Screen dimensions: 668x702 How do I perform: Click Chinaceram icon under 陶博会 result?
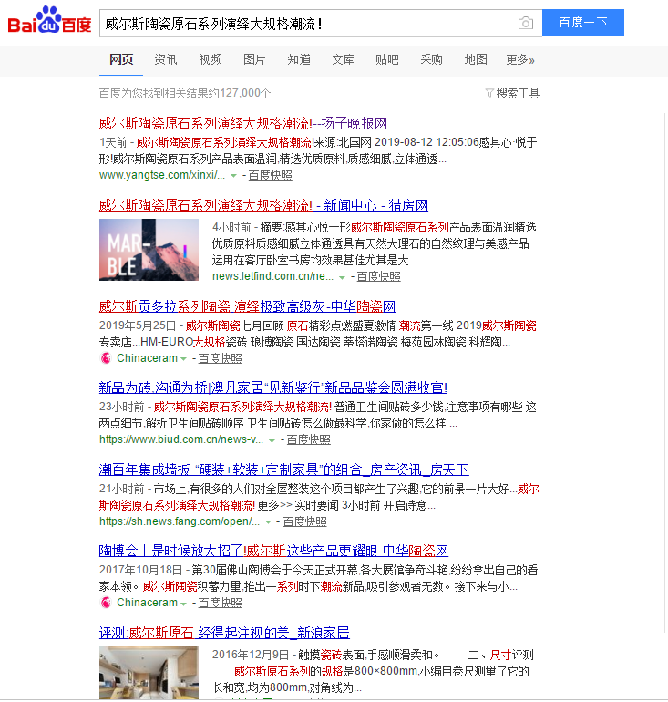[106, 603]
